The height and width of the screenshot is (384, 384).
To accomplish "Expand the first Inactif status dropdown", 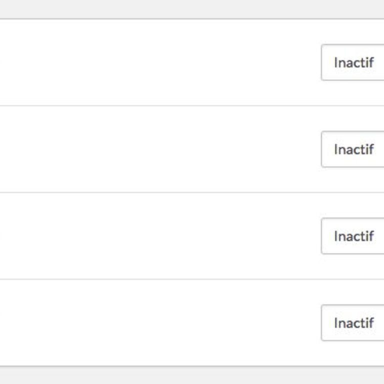I will [353, 62].
